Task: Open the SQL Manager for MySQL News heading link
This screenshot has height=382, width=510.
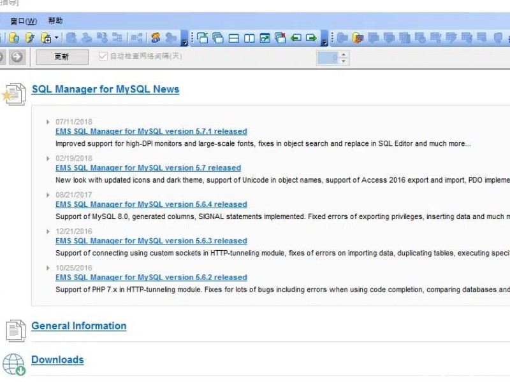Action: (105, 90)
